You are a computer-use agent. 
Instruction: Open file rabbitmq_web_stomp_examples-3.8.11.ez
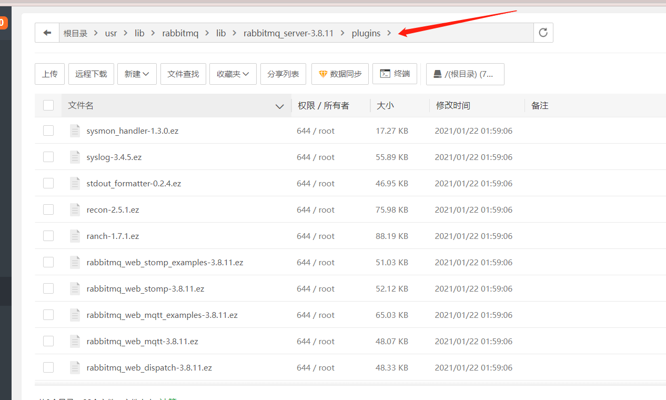click(165, 262)
